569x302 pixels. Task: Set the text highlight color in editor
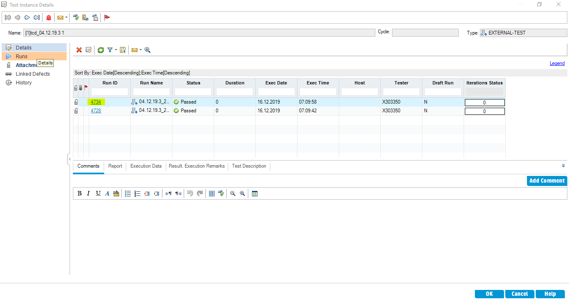click(116, 193)
